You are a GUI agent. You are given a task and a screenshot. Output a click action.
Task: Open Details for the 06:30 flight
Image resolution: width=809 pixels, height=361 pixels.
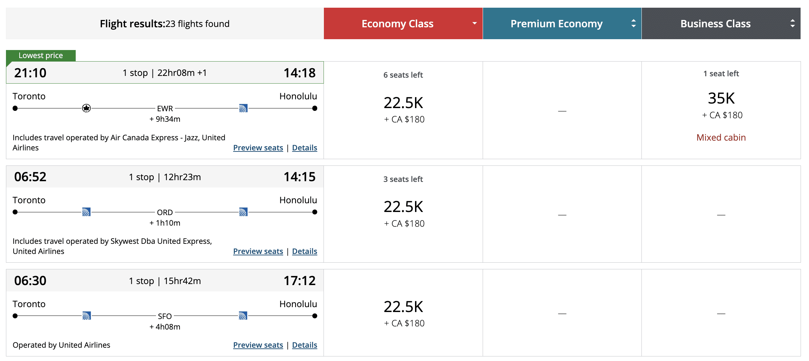pos(305,345)
